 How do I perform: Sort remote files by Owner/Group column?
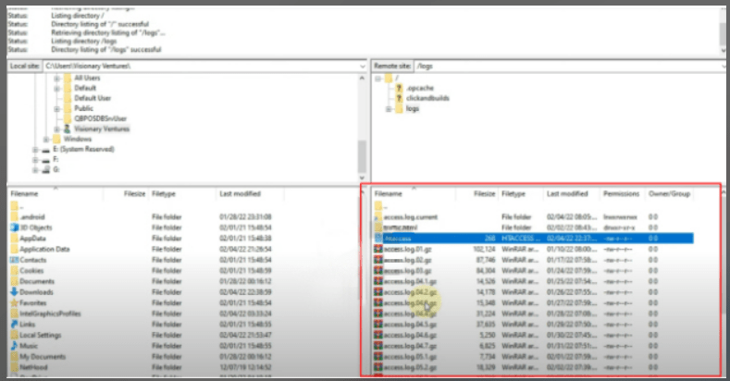tap(670, 193)
